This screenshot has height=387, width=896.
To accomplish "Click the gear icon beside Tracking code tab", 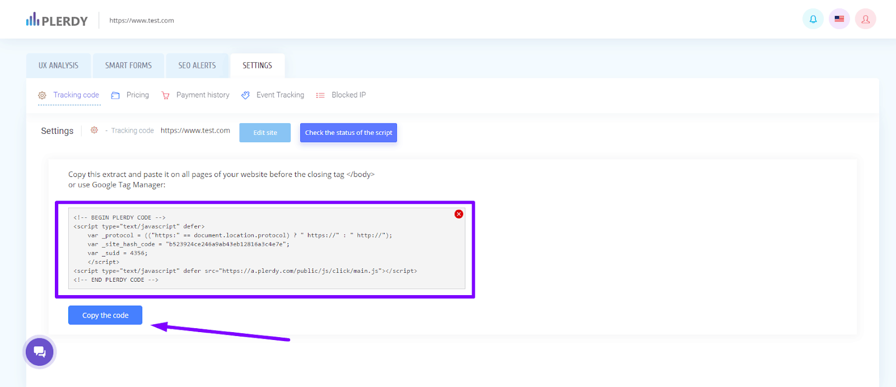I will pyautogui.click(x=42, y=95).
